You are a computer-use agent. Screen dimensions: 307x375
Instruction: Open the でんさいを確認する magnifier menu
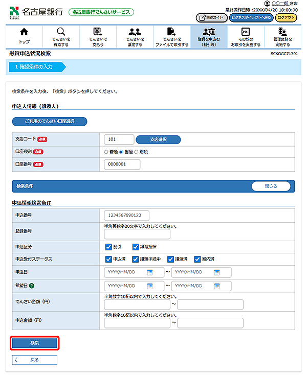[x=61, y=32]
